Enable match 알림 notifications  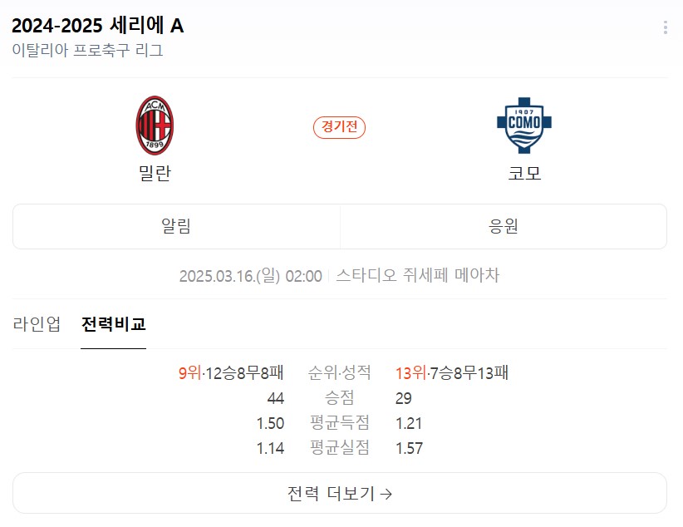click(176, 226)
